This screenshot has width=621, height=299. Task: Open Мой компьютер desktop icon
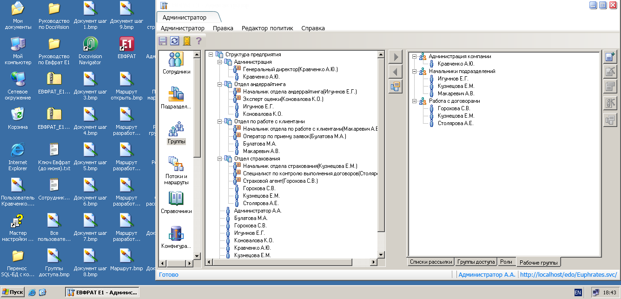tap(18, 51)
